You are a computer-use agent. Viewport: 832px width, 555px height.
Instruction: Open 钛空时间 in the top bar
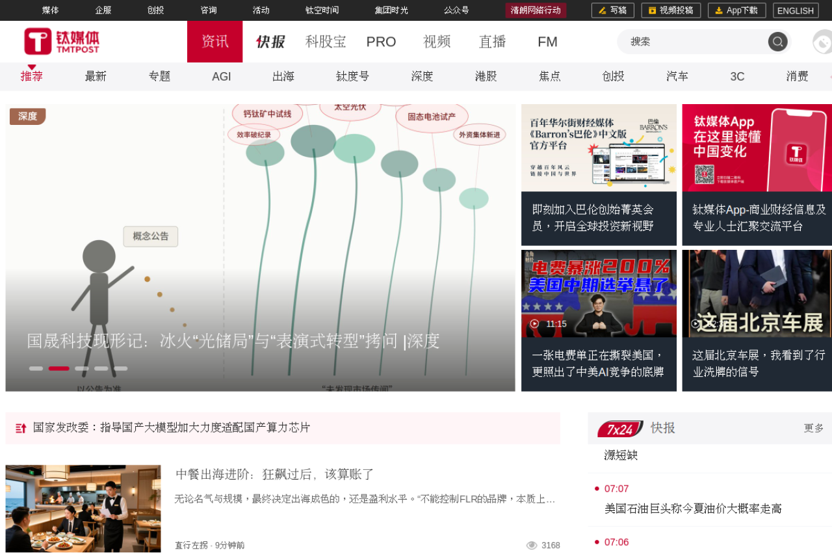(x=322, y=10)
